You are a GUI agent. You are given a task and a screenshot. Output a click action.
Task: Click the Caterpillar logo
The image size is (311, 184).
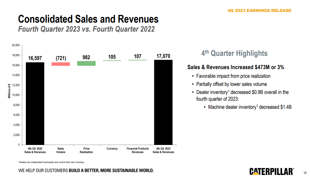(x=271, y=172)
